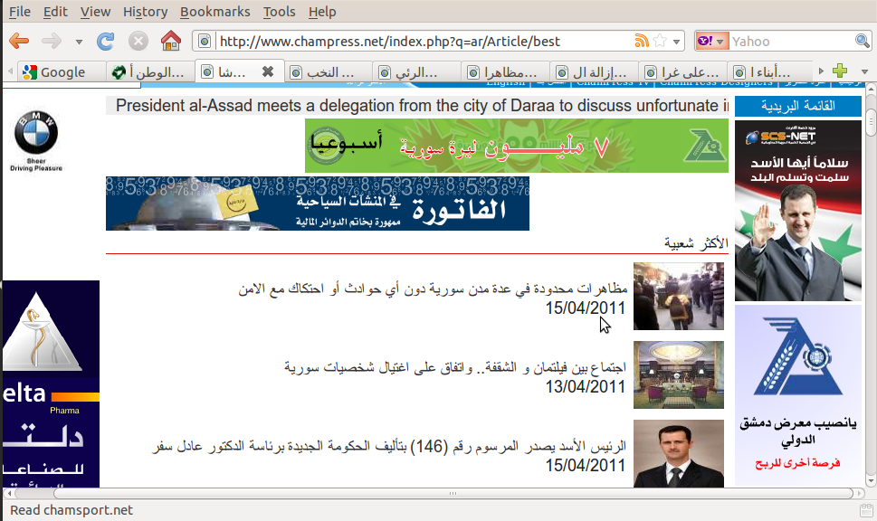Click the Delta Pharma advertisement

[51, 384]
